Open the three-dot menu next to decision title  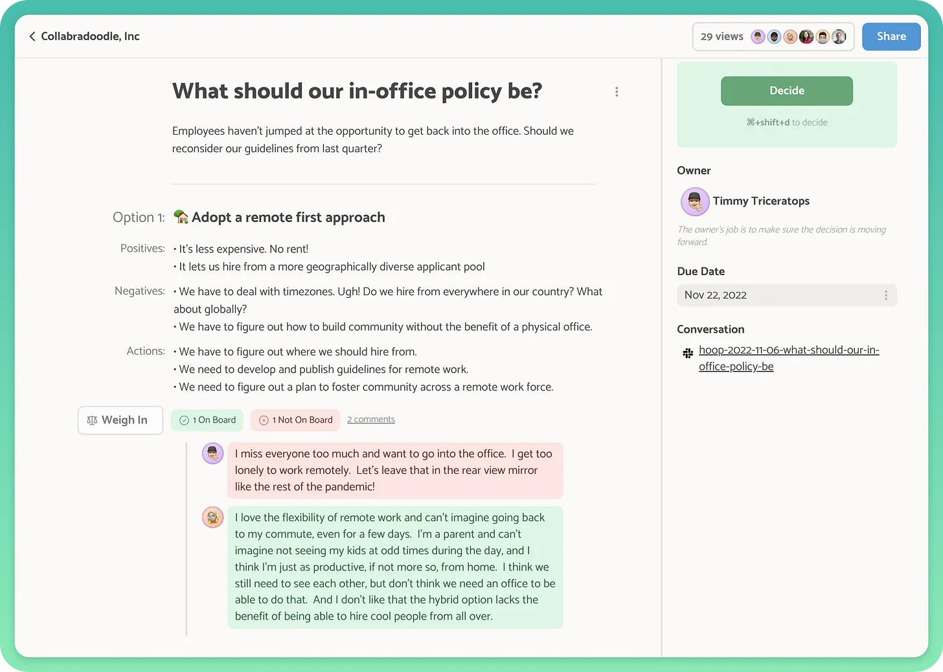(x=617, y=92)
